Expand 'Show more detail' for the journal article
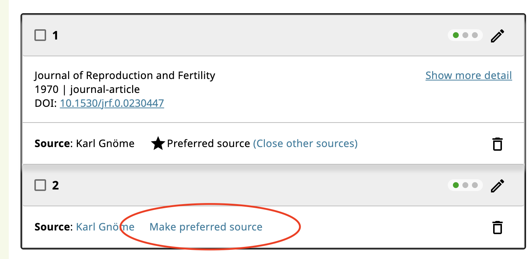Viewport: 529px width, 259px height. point(469,75)
